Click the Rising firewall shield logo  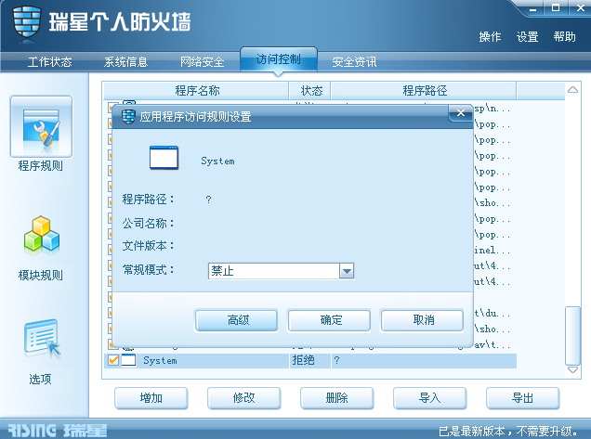click(x=26, y=22)
